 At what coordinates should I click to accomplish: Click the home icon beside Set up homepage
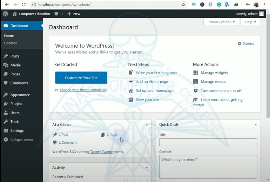[x=131, y=91]
